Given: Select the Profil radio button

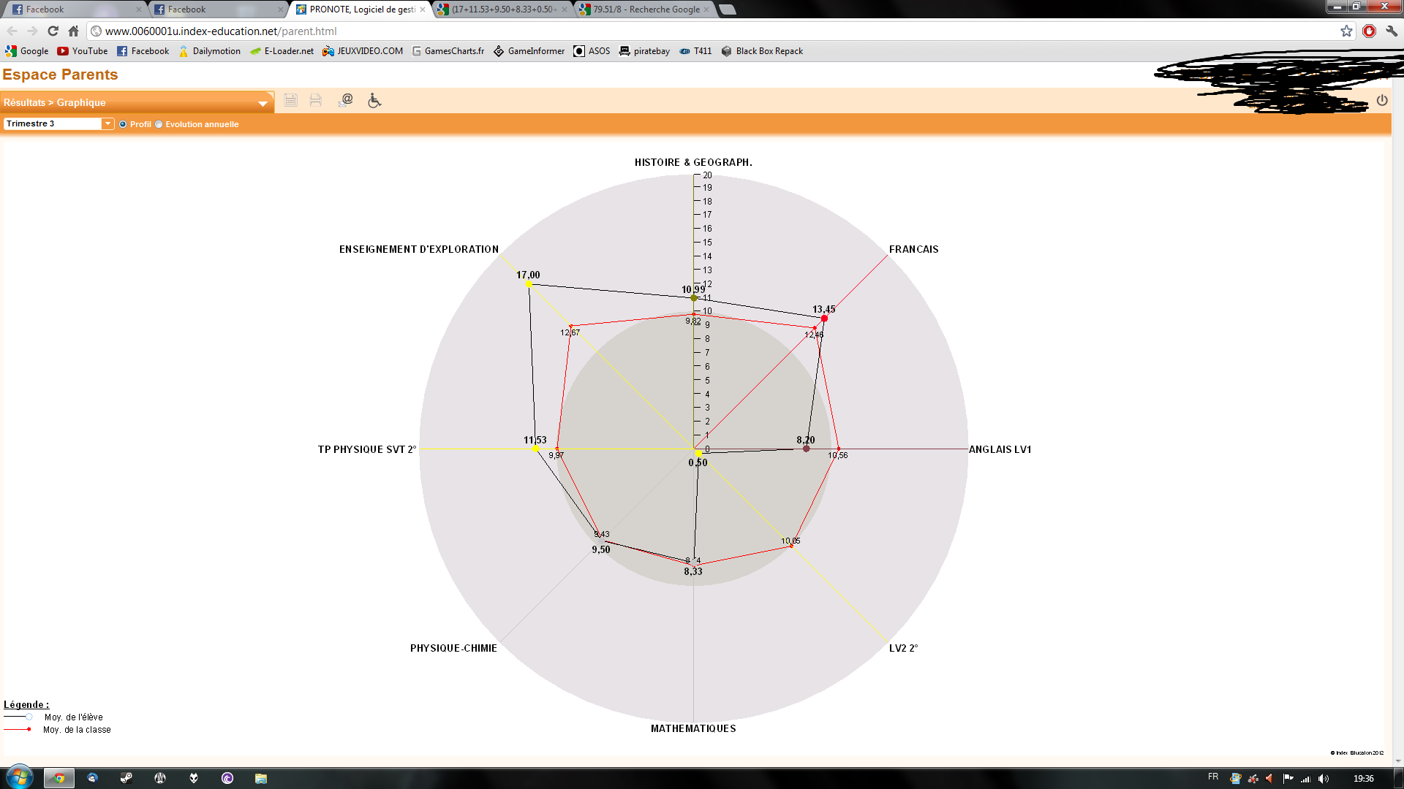Looking at the screenshot, I should [123, 124].
